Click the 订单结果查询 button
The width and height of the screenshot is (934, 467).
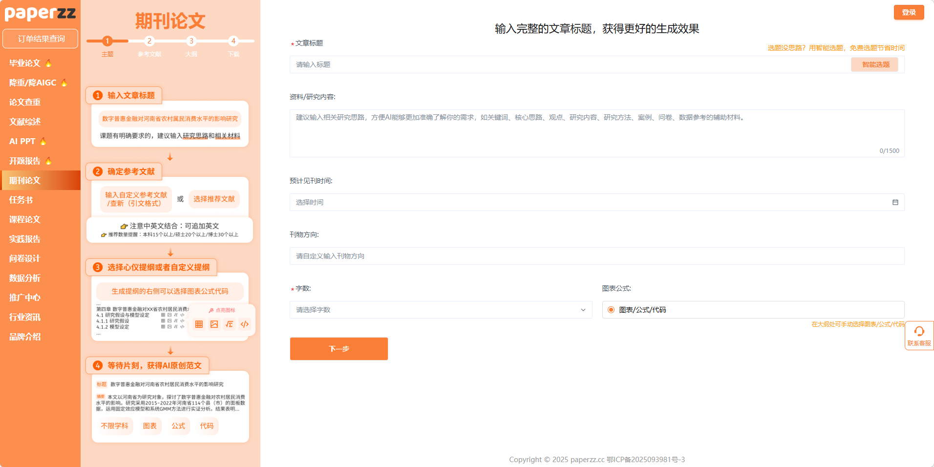[x=41, y=39]
